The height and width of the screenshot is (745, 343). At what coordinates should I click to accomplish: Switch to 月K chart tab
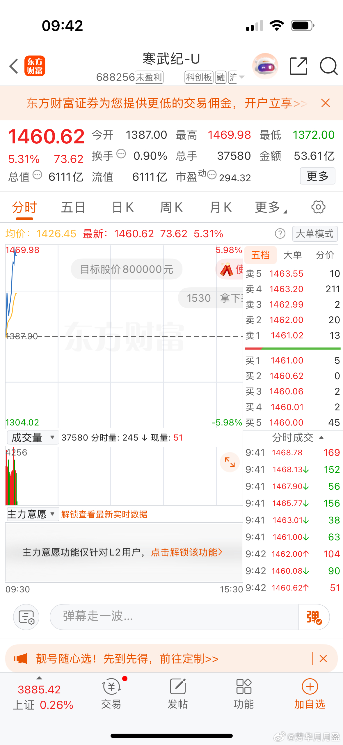[221, 208]
